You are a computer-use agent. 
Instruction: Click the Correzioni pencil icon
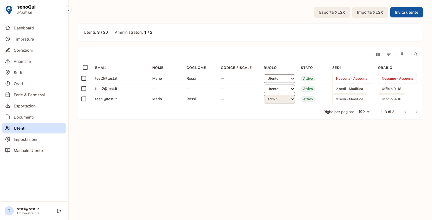[8, 50]
